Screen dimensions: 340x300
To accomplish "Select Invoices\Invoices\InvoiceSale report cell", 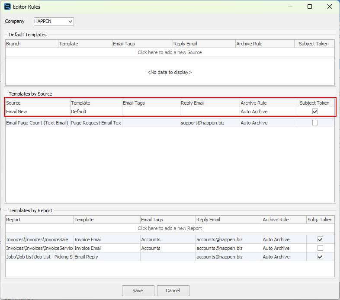I will pyautogui.click(x=40, y=239).
